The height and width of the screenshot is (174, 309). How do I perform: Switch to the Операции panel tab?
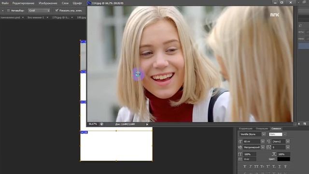[x=262, y=129]
